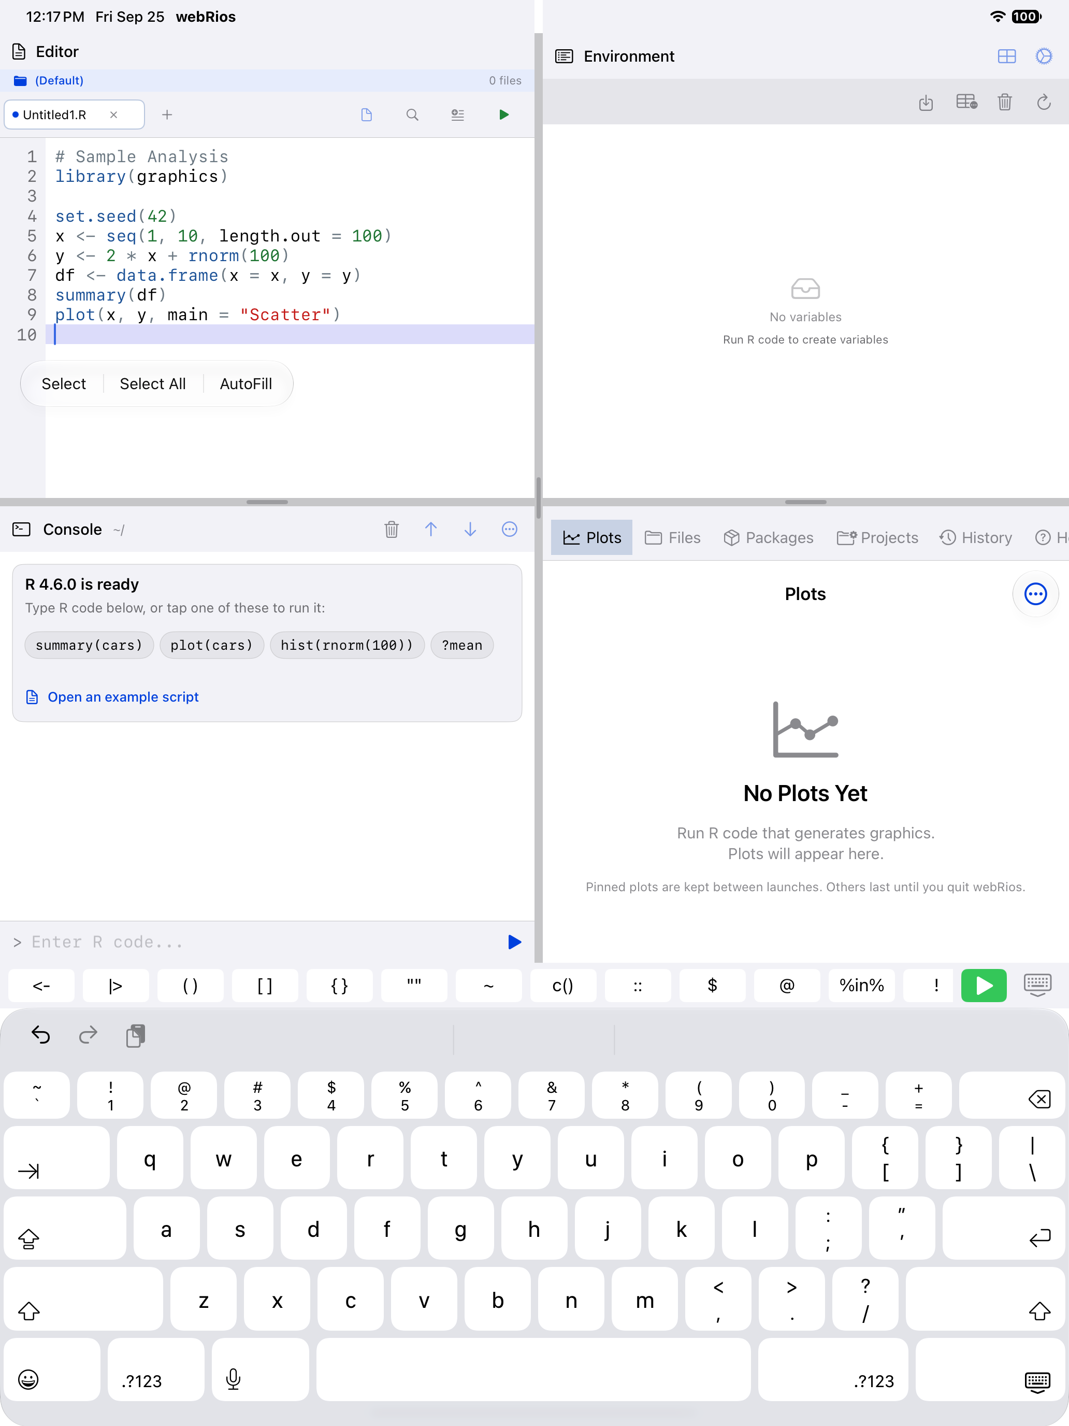
Task: Submit console code with blue play arrow
Action: (x=514, y=942)
